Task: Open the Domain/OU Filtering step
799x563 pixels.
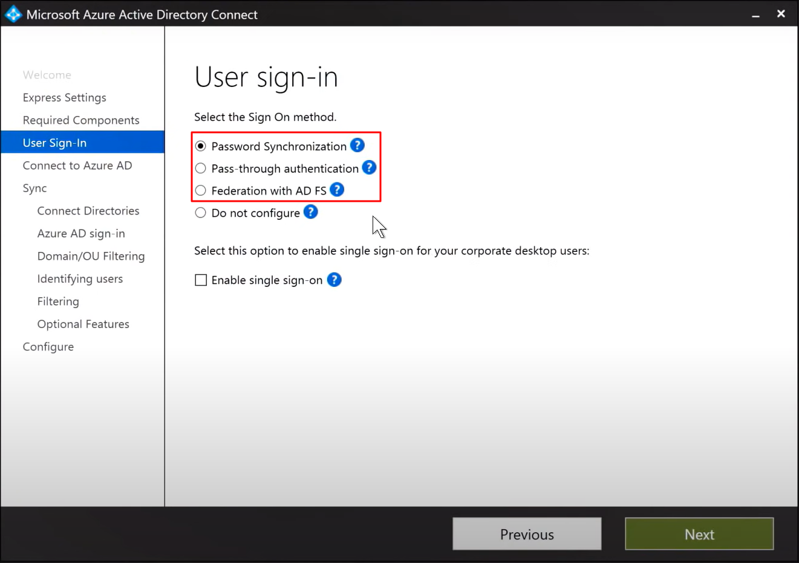Action: [91, 256]
